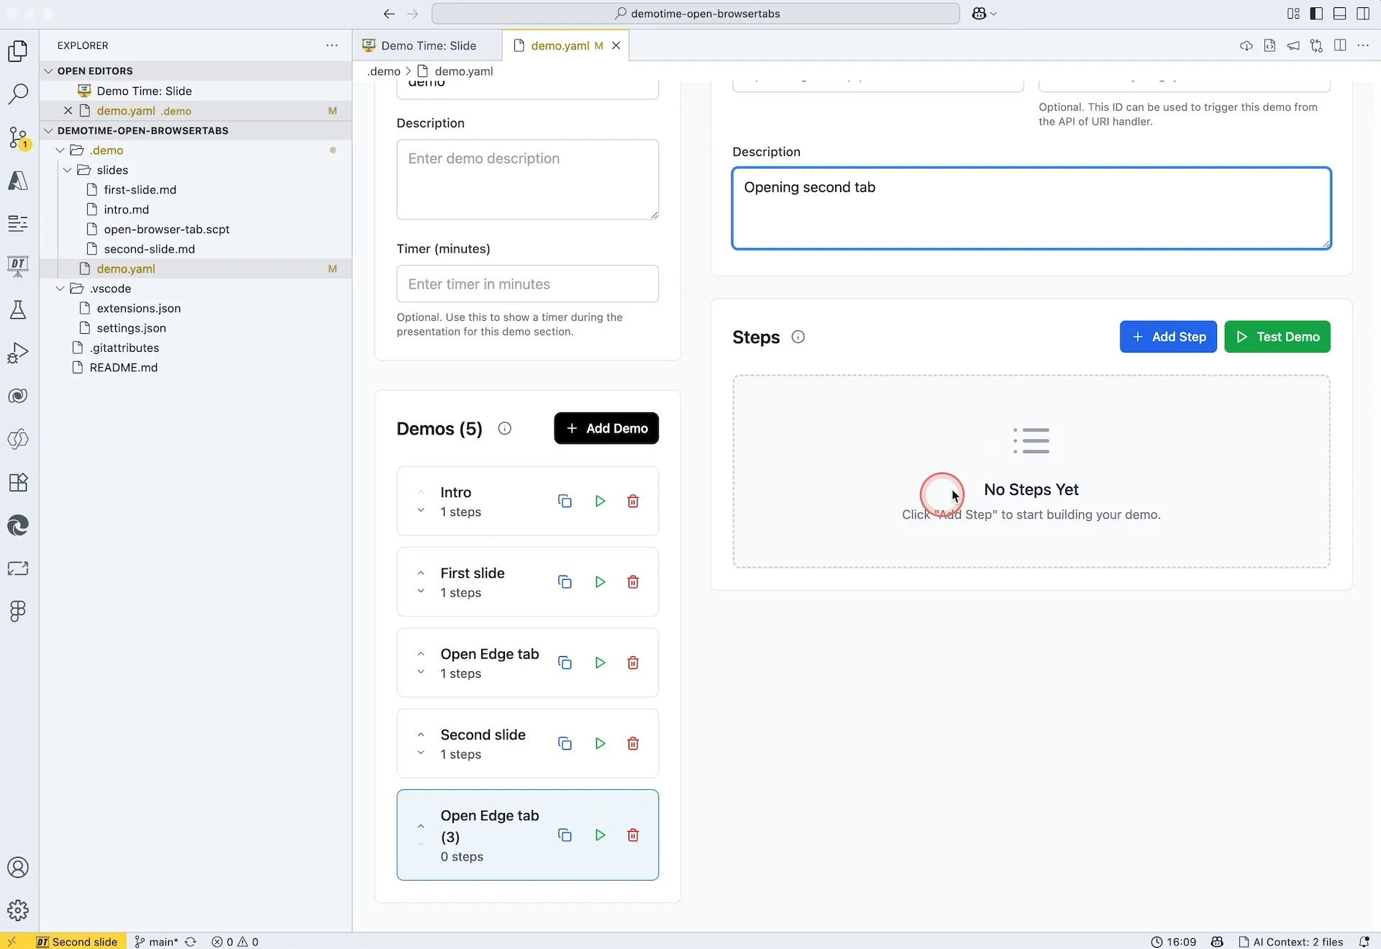Click the Test Demo button
Viewport: 1381px width, 949px height.
click(x=1277, y=337)
